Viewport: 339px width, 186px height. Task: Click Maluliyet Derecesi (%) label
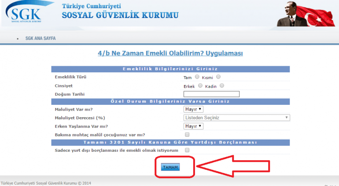80,118
